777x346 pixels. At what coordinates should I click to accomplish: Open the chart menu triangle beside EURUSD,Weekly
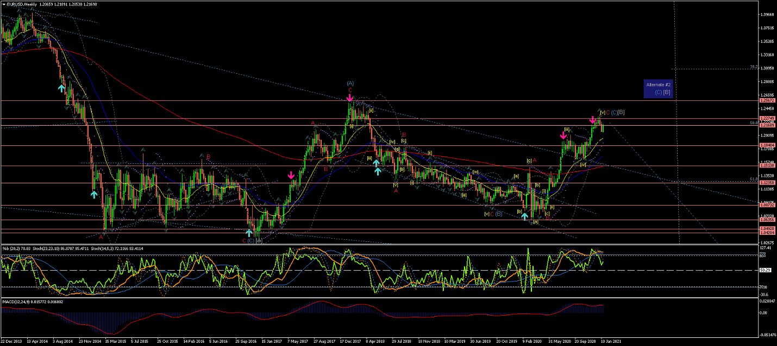[3, 3]
